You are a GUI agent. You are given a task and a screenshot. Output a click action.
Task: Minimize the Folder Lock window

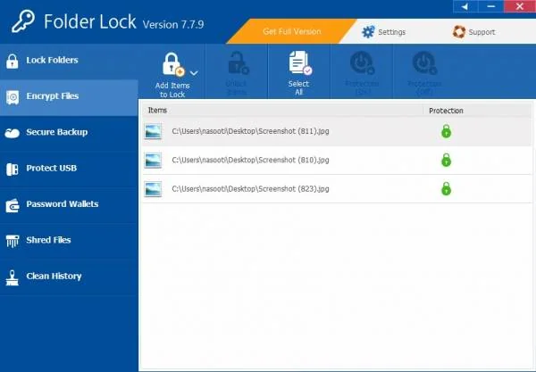pos(490,6)
